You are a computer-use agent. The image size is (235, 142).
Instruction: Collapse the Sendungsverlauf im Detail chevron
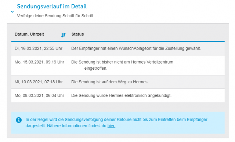[x=12, y=12]
